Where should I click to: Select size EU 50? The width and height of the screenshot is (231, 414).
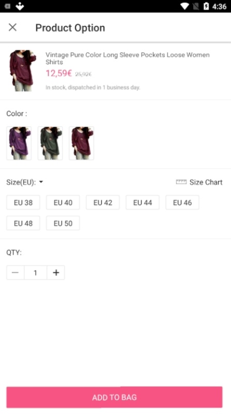[63, 223]
